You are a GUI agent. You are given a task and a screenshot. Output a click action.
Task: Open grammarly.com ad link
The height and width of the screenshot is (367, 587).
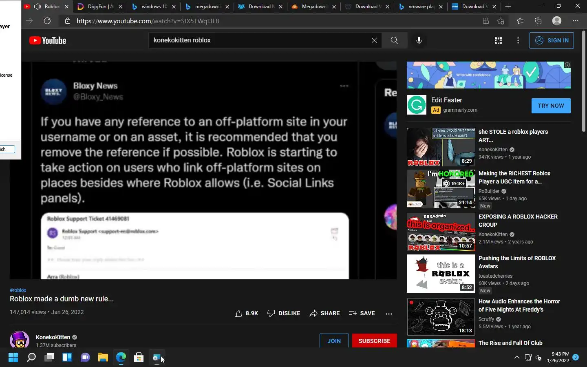pos(460,110)
